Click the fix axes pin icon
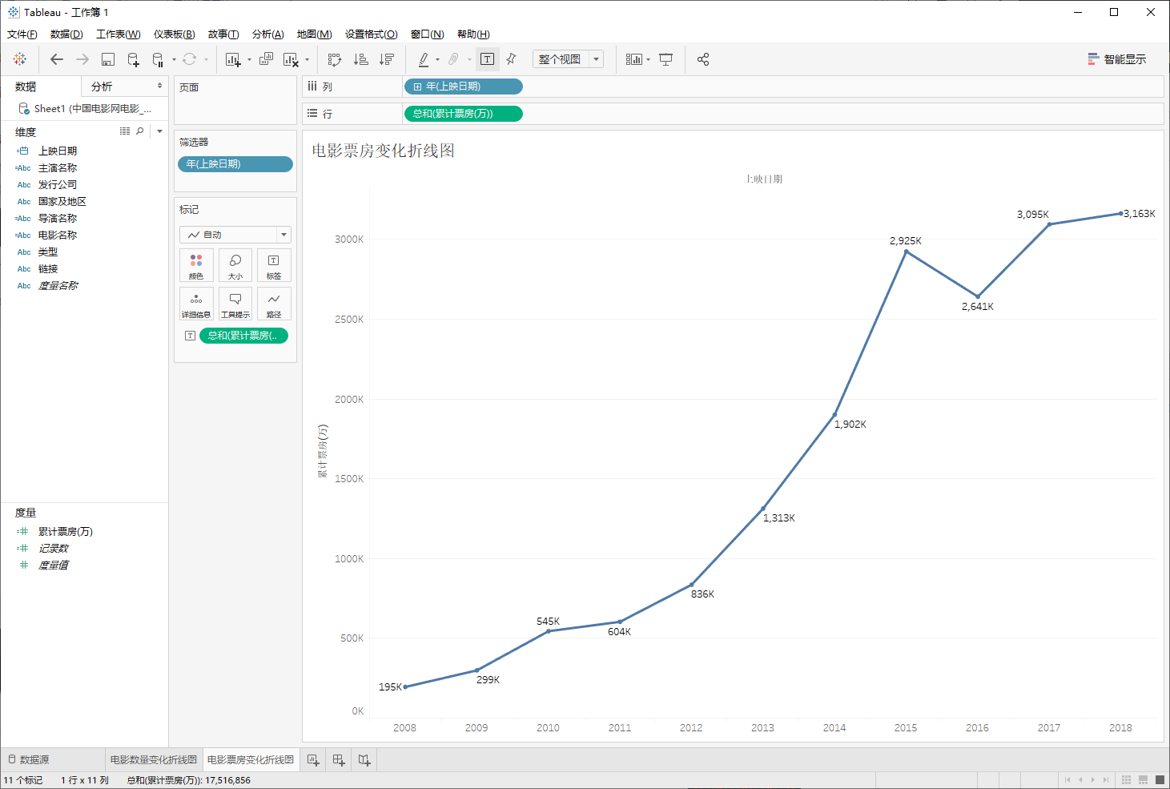1170x789 pixels. pos(512,59)
